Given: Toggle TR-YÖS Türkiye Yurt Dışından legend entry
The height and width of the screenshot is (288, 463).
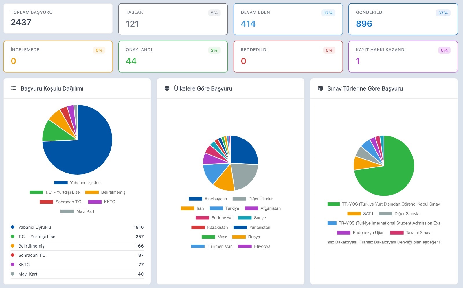Looking at the screenshot, I should click(x=384, y=204).
